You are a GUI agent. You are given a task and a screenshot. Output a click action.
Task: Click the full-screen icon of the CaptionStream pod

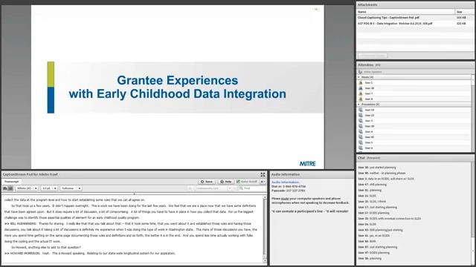263,175
